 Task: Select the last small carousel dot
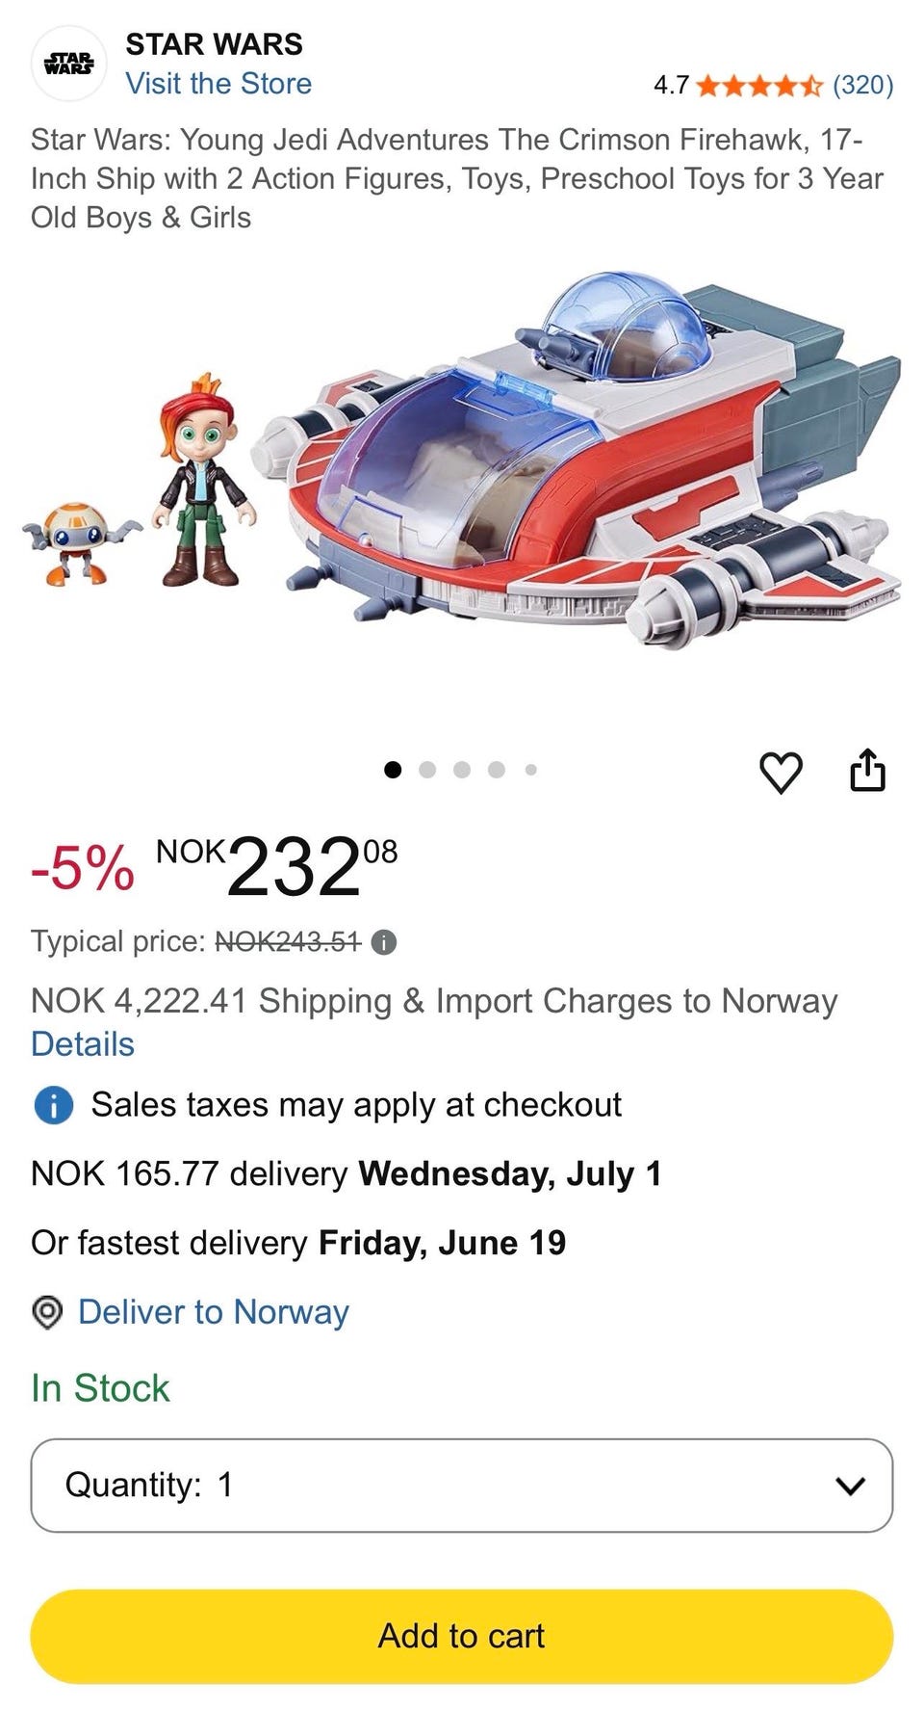[x=530, y=770]
